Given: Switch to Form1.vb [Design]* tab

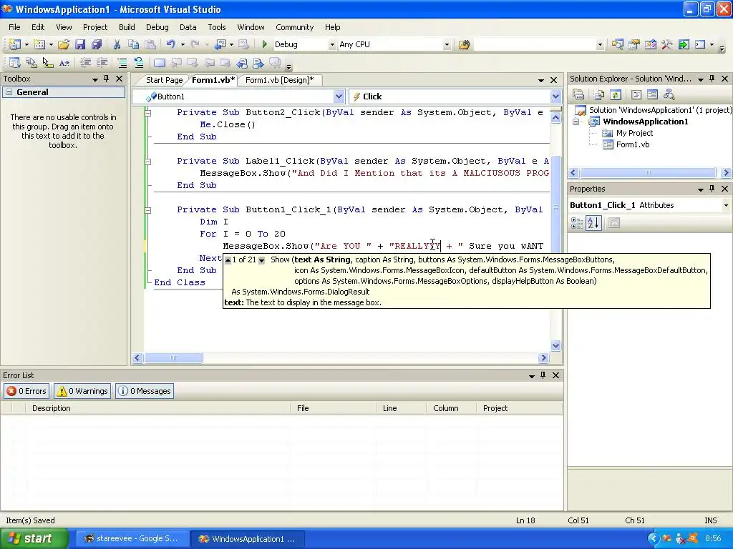Looking at the screenshot, I should tap(280, 80).
